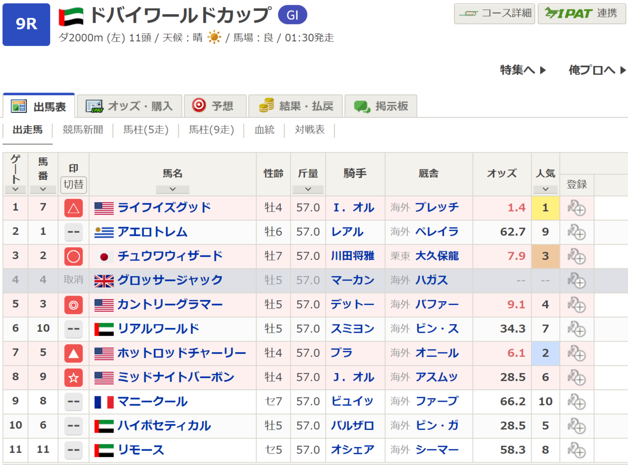Open trainer page for シーマー
The image size is (628, 465).
pos(436,450)
